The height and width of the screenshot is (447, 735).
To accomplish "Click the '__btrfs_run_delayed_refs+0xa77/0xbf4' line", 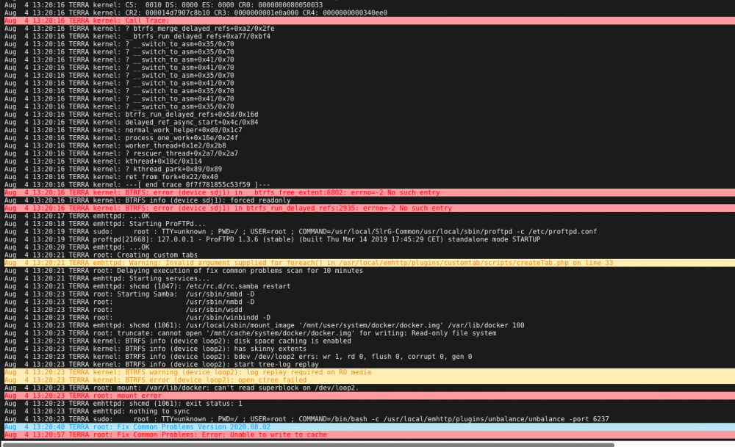I will pos(137,37).
